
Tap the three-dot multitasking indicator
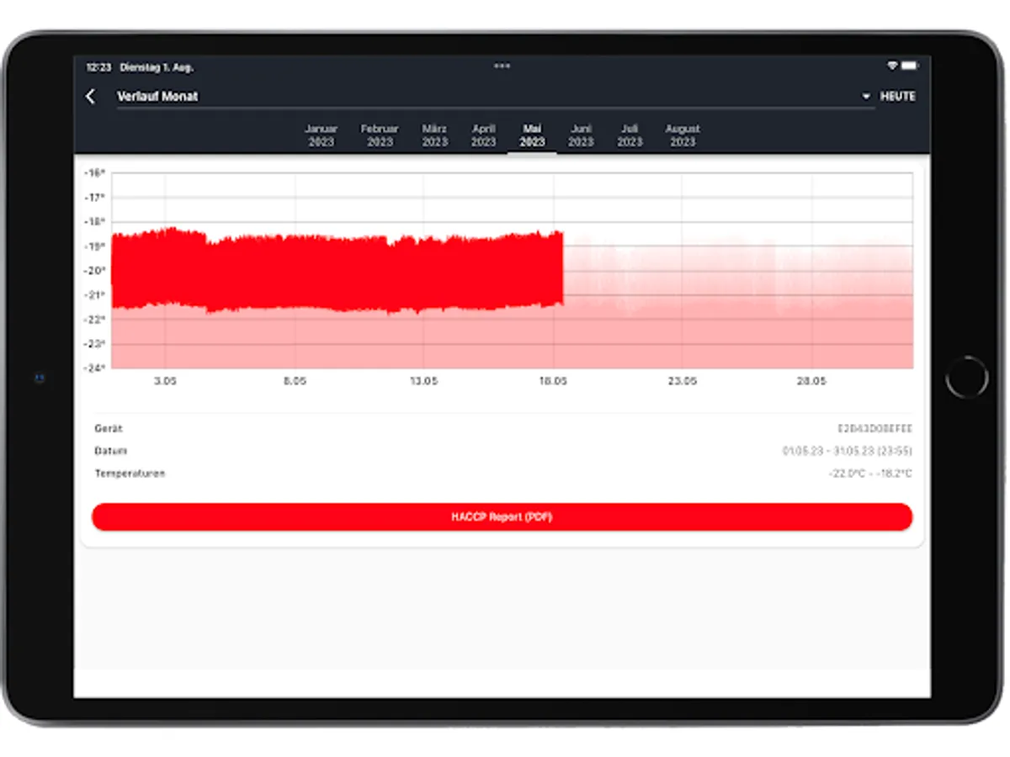click(x=502, y=66)
